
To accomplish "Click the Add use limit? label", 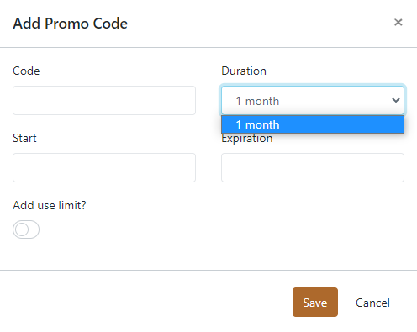I will 50,205.
